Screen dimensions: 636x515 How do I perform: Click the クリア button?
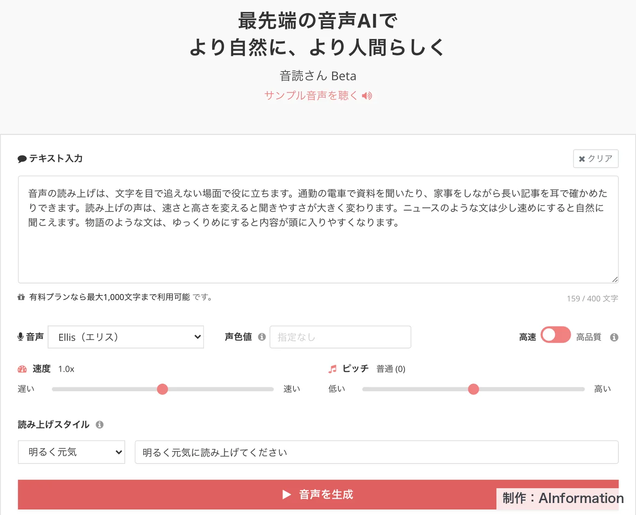coord(596,159)
